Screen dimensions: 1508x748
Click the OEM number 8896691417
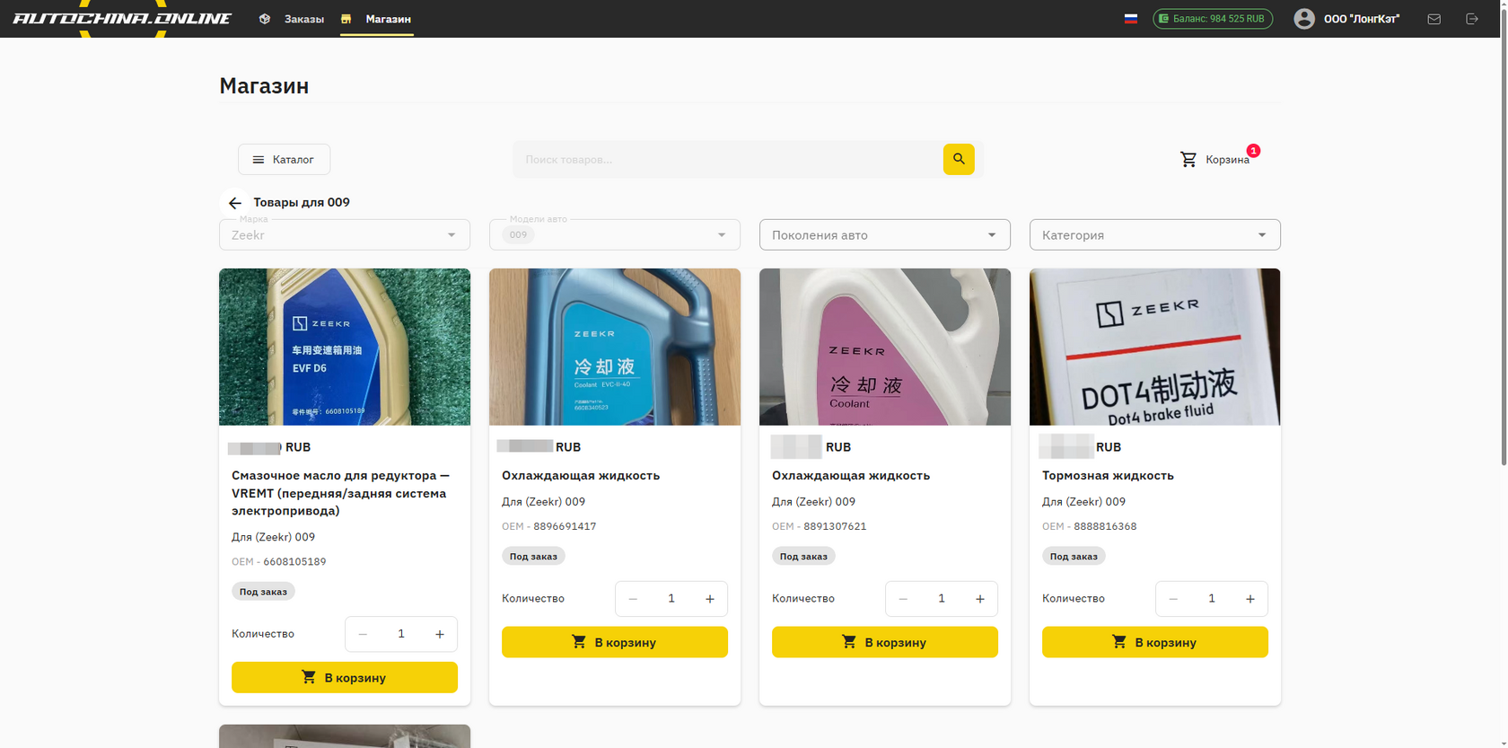click(565, 527)
